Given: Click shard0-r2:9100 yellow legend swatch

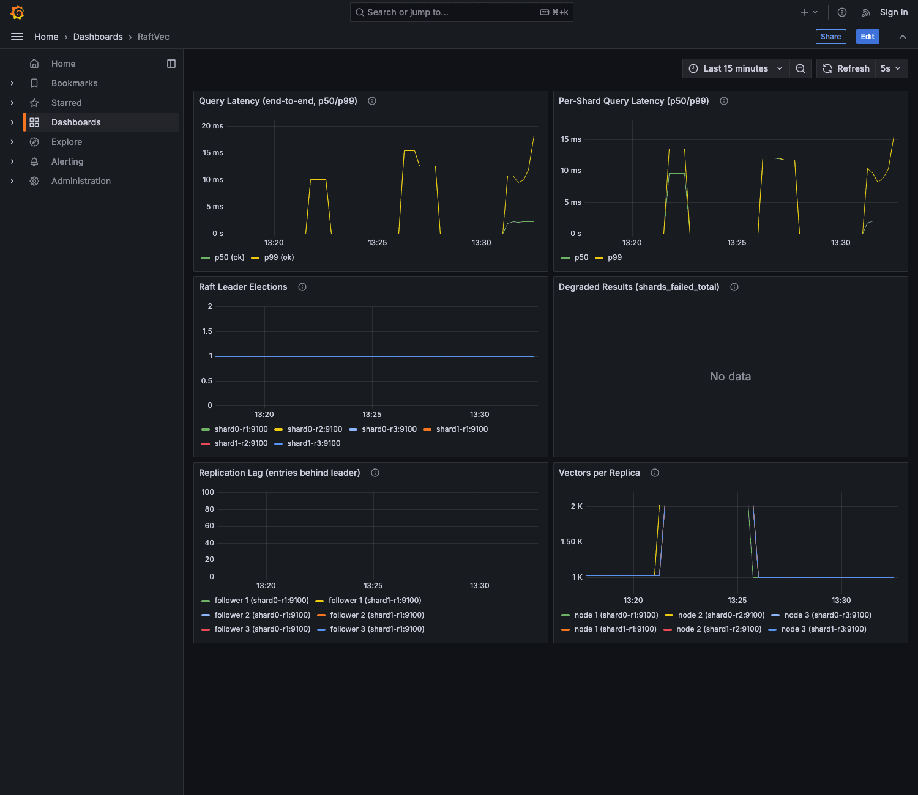Looking at the screenshot, I should tap(278, 429).
